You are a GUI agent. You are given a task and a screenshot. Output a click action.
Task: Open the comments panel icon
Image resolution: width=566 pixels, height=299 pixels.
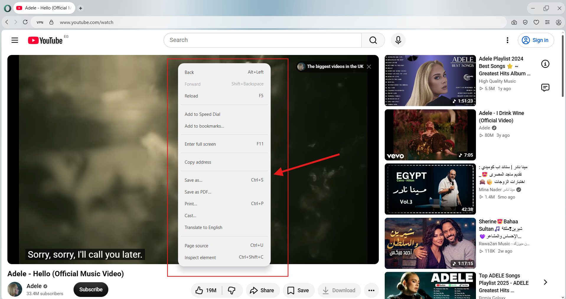[545, 87]
